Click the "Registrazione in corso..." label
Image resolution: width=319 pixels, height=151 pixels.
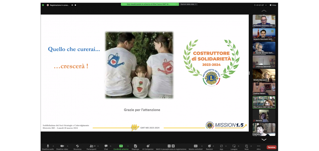pyautogui.click(x=60, y=5)
